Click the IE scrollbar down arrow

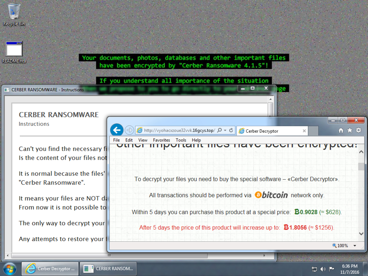361,234
